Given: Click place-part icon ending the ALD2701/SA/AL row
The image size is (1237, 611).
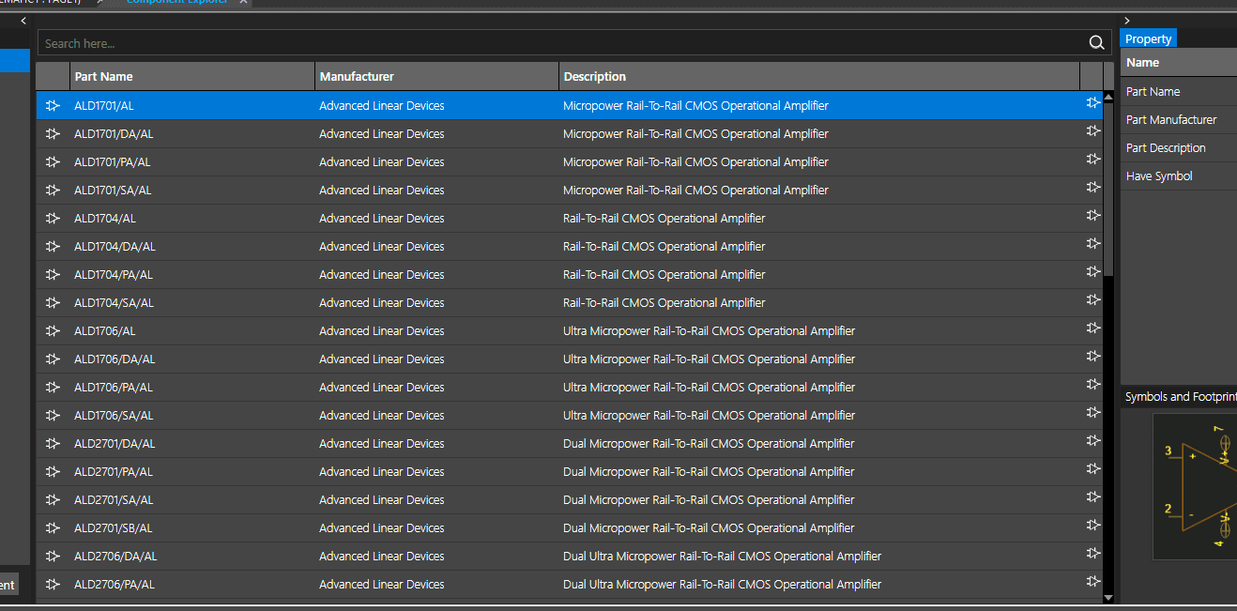Looking at the screenshot, I should click(x=1092, y=497).
